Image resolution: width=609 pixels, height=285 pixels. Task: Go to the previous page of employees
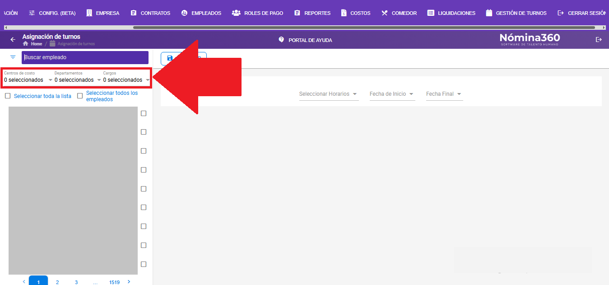[x=24, y=281]
